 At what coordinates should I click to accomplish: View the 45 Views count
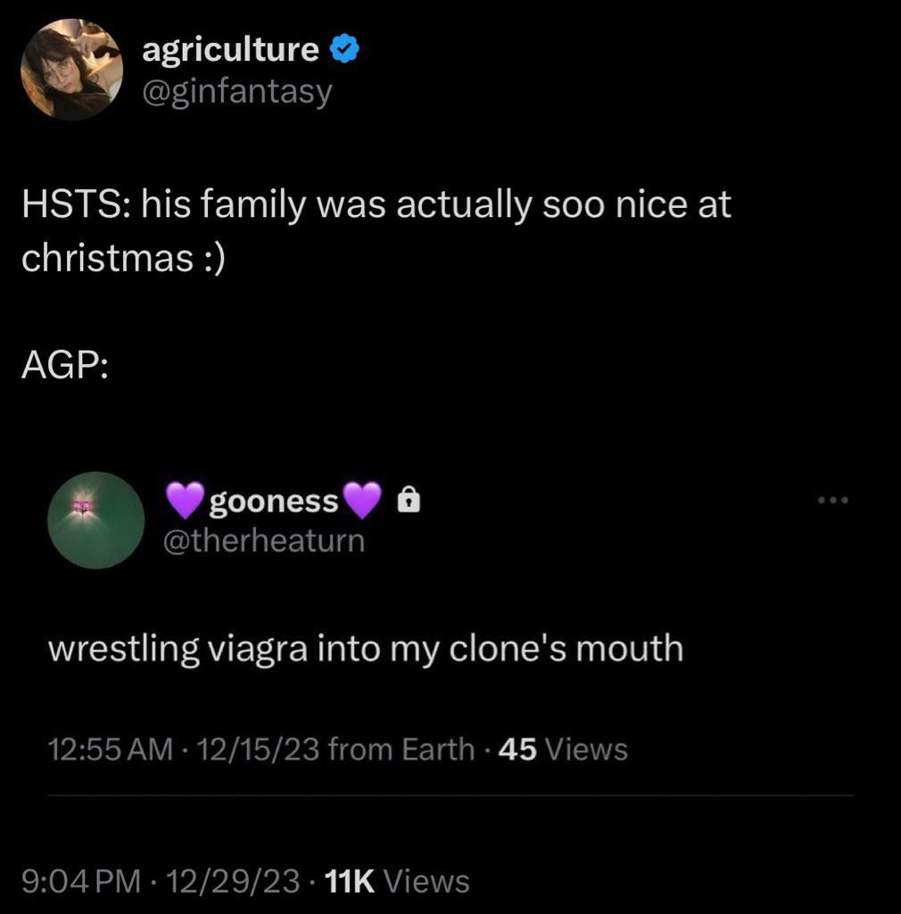pos(563,749)
